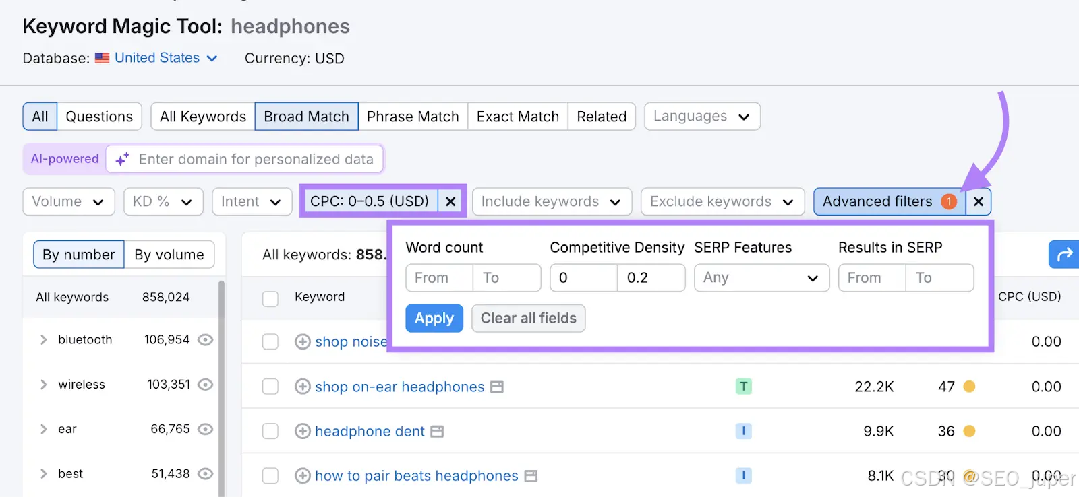The image size is (1079, 497).
Task: Select the Questions tab
Action: tap(99, 117)
